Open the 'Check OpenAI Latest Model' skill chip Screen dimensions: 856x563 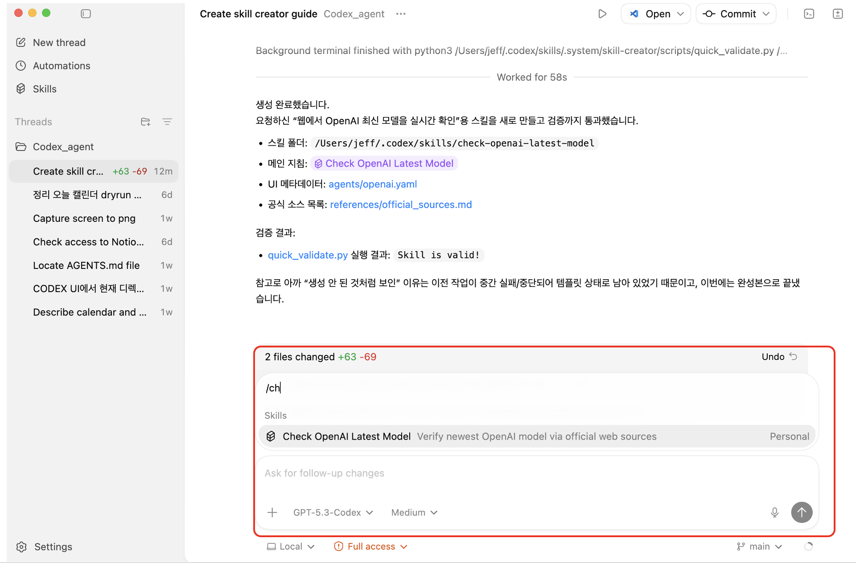point(384,163)
